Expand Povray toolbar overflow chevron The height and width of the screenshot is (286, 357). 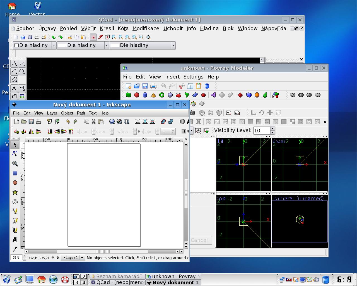point(325,122)
